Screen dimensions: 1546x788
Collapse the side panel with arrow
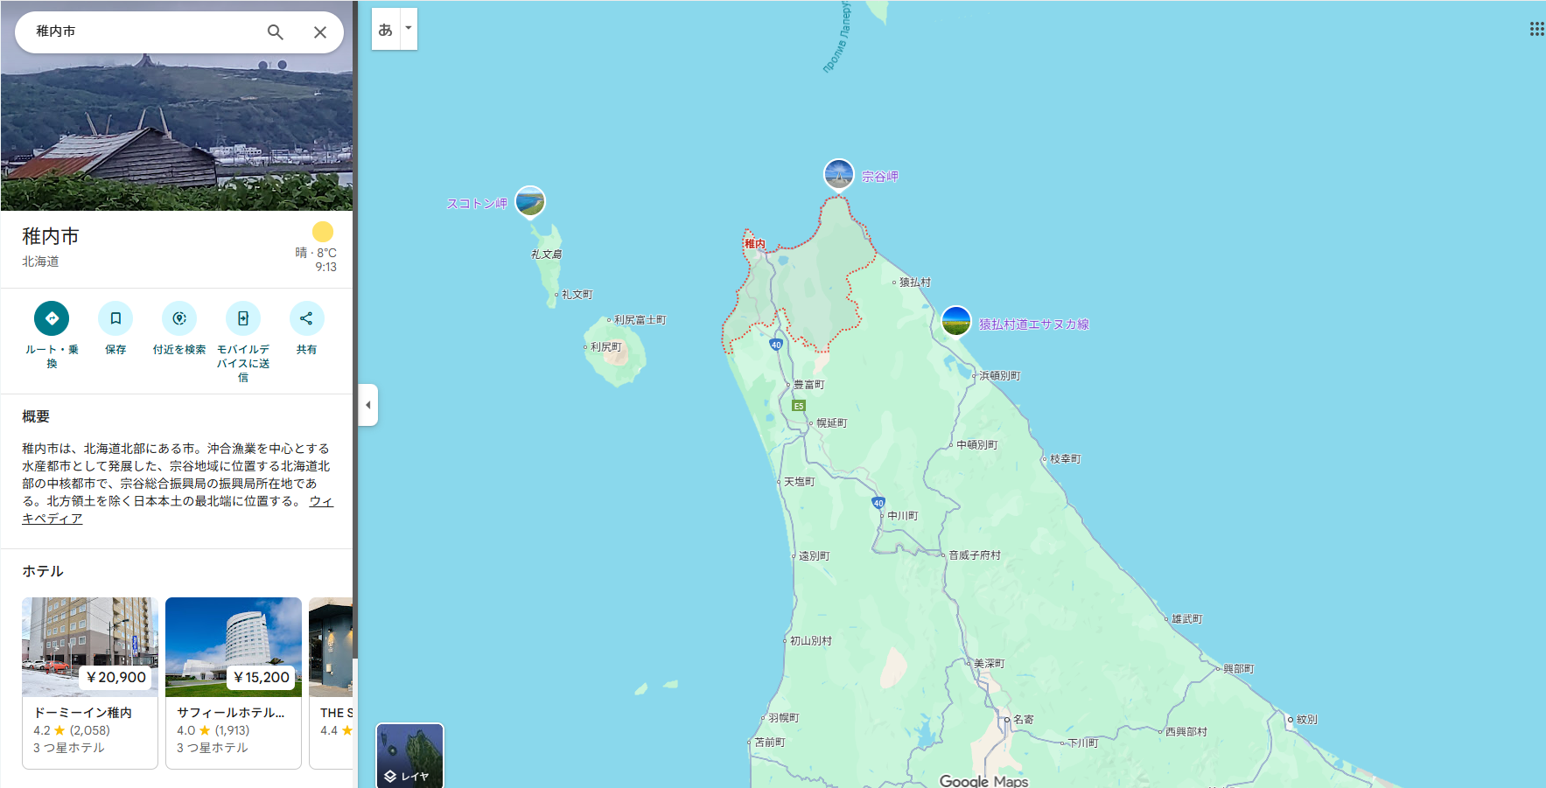coord(368,405)
